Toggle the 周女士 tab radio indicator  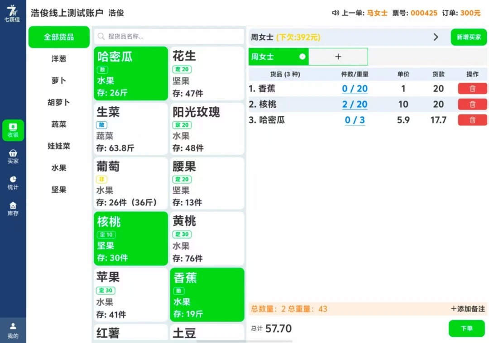click(x=303, y=57)
